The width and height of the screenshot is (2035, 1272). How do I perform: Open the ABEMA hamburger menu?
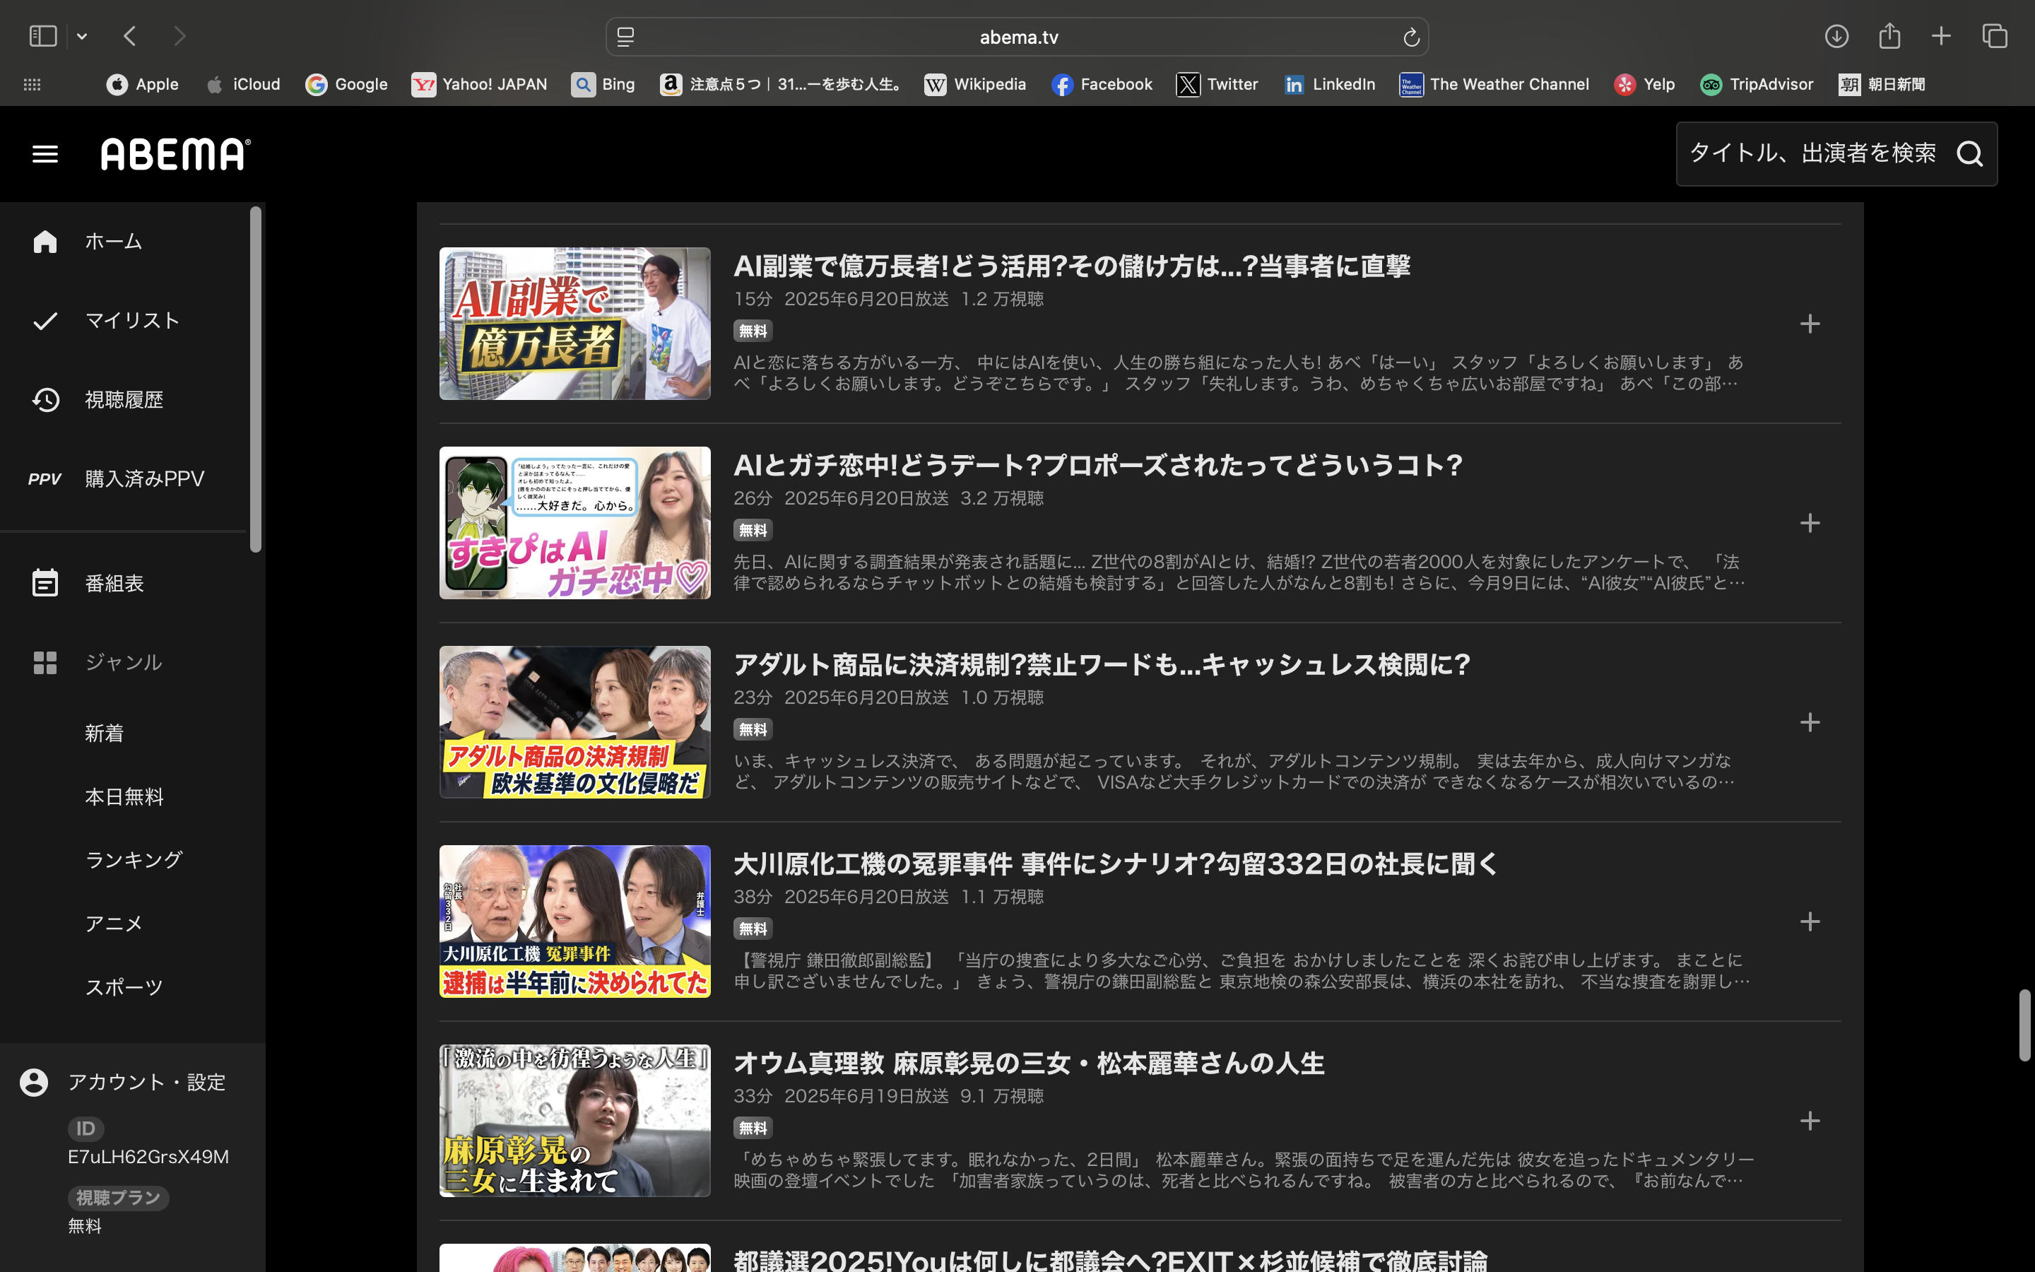click(45, 154)
